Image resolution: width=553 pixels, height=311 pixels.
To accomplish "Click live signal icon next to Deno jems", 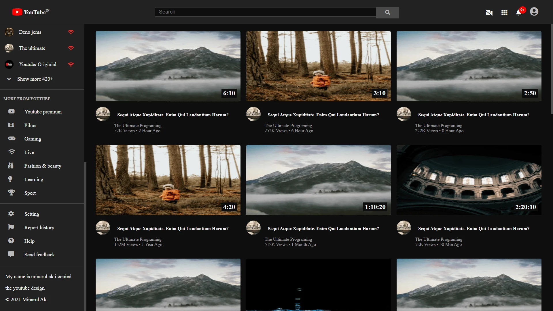I will pyautogui.click(x=71, y=32).
